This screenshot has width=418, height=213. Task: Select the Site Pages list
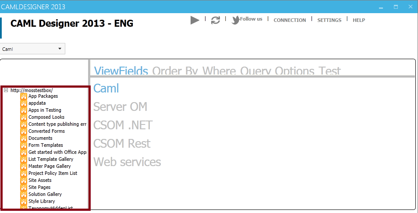pyautogui.click(x=39, y=187)
